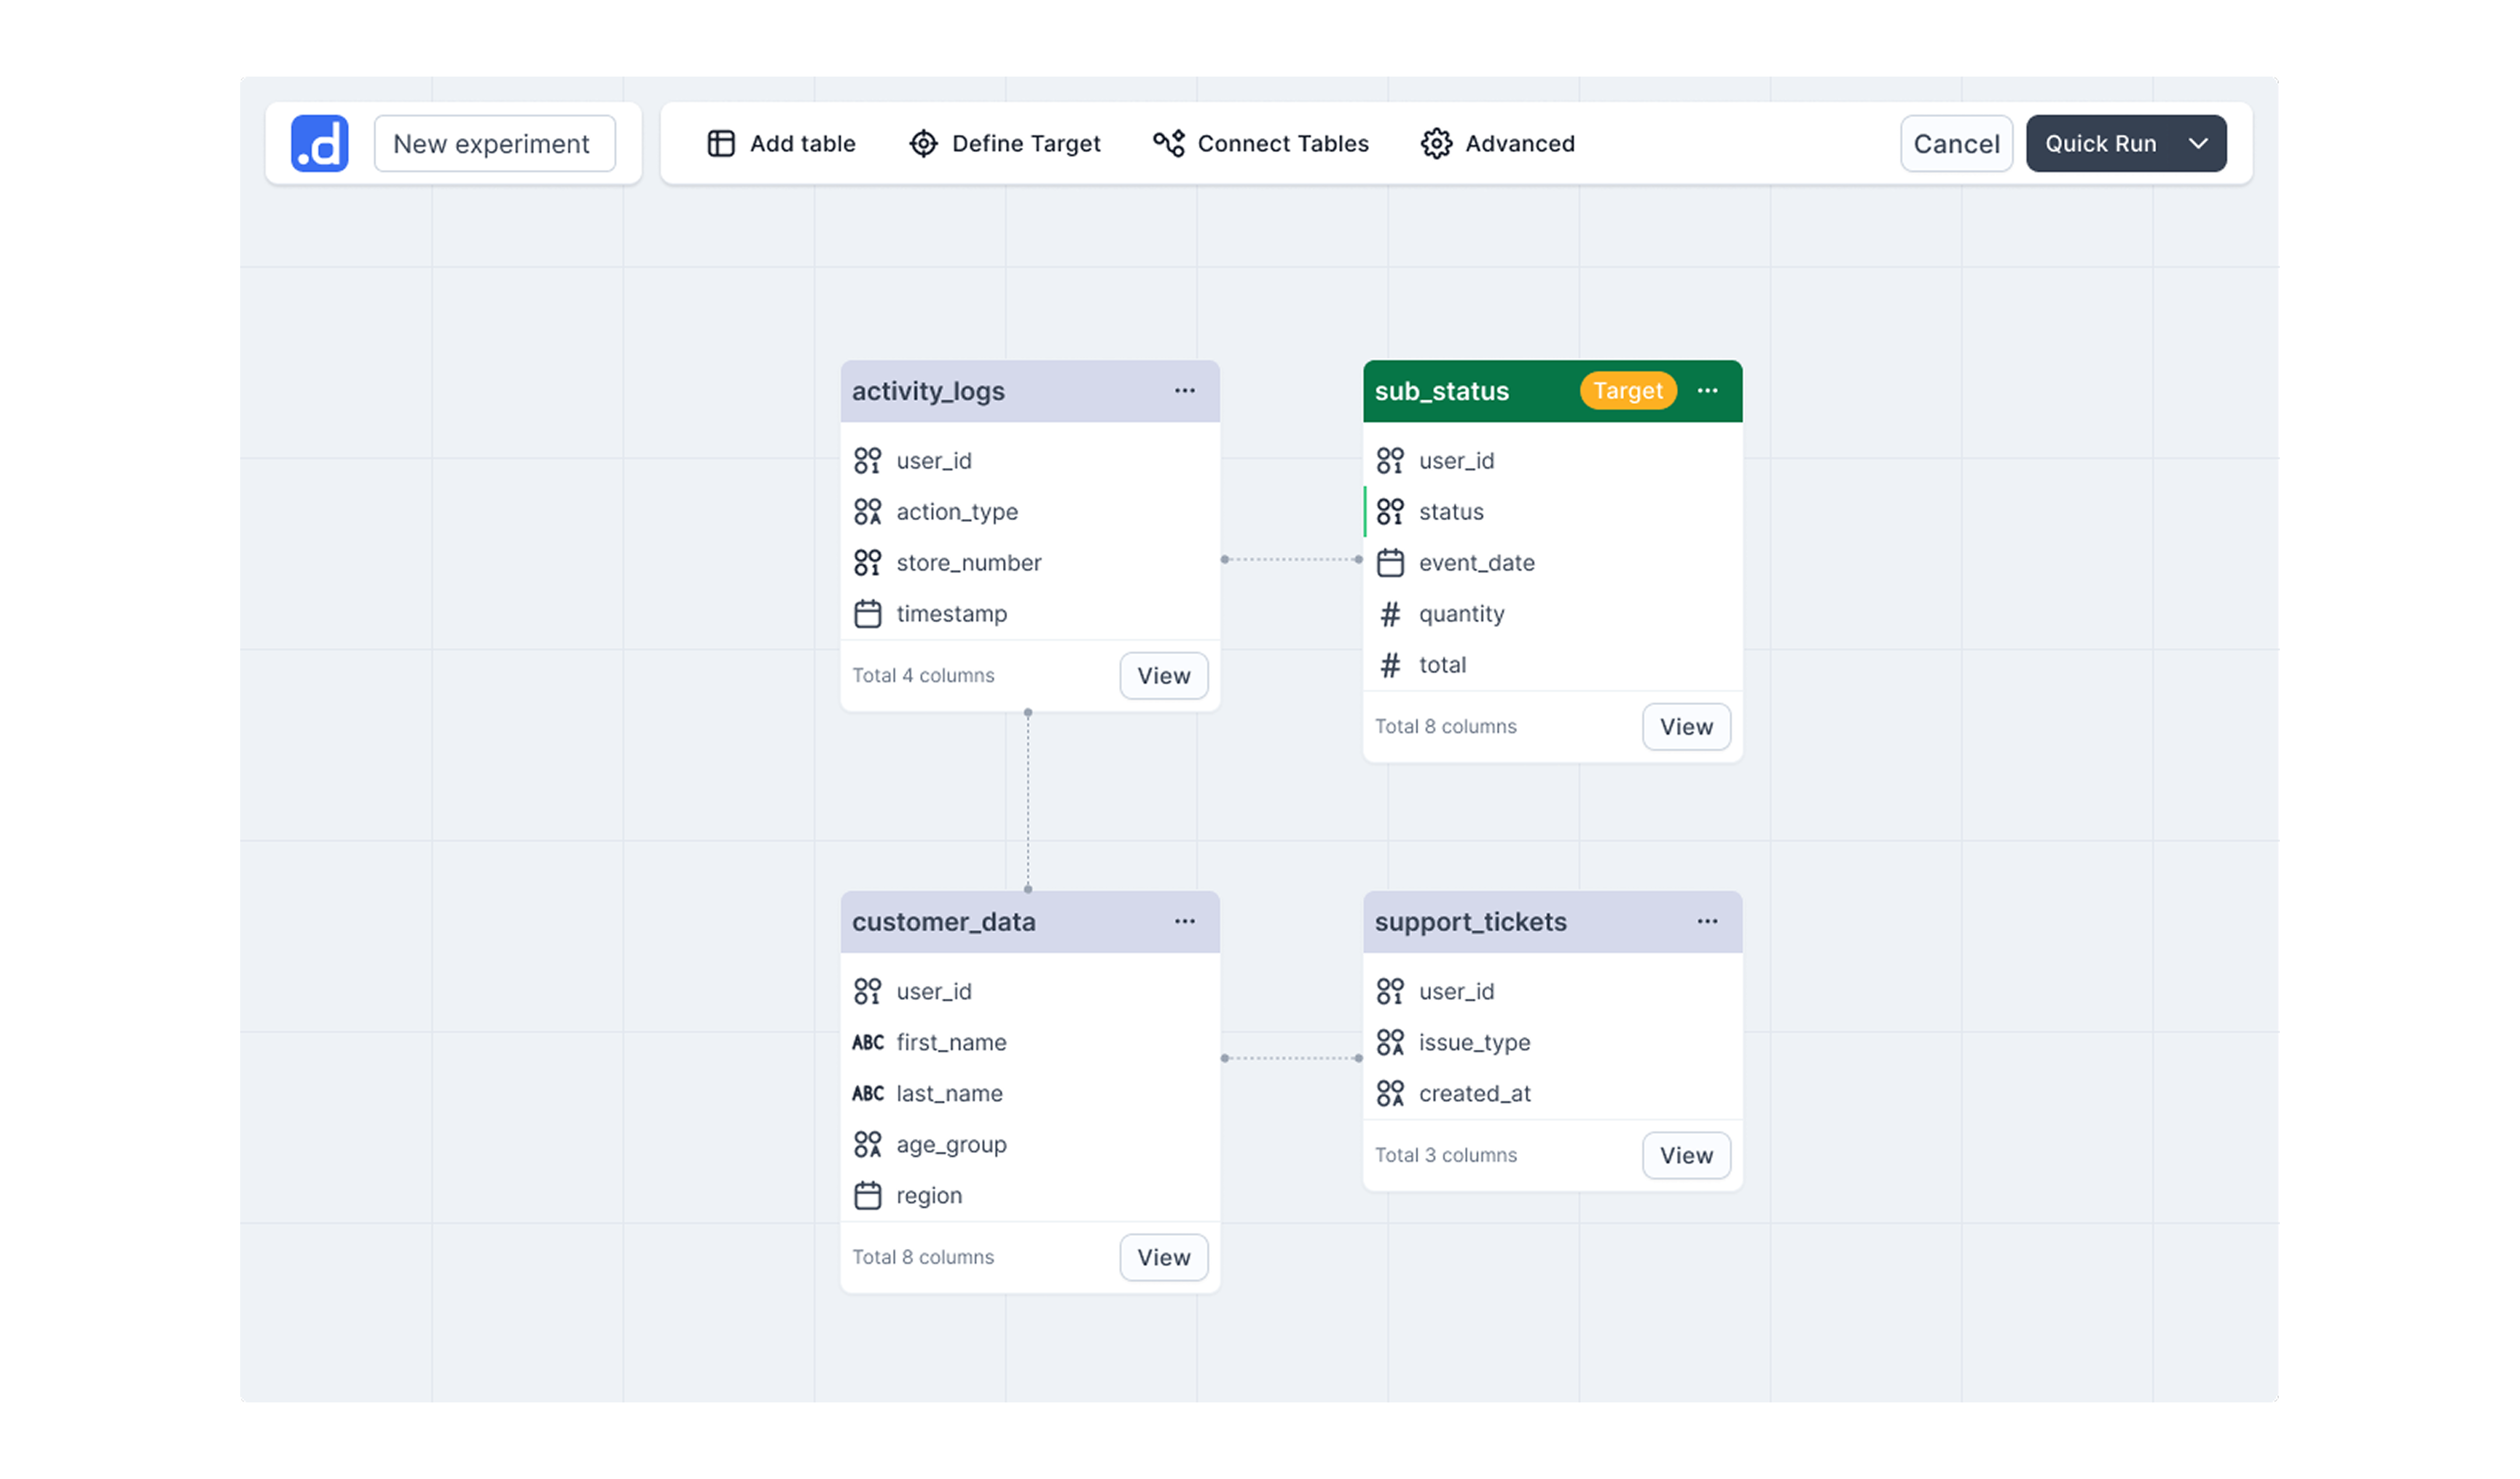Select user_id in the customer_data table
Screen dimensions: 2520x1479
click(934, 991)
